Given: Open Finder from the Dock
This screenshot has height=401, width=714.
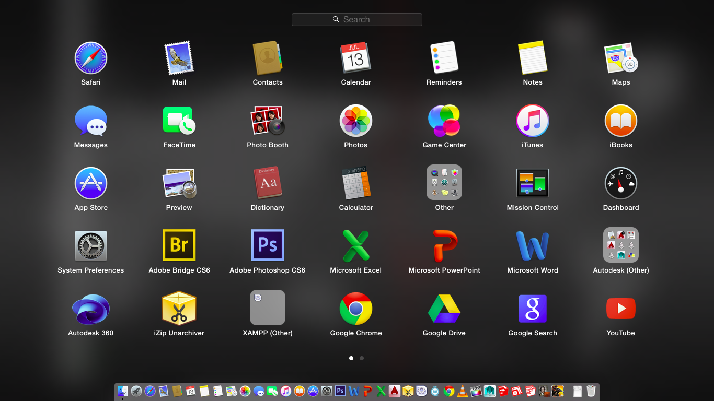Looking at the screenshot, I should 123,391.
